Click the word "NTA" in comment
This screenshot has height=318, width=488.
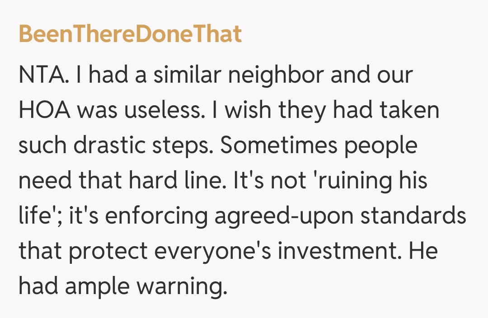[43, 76]
